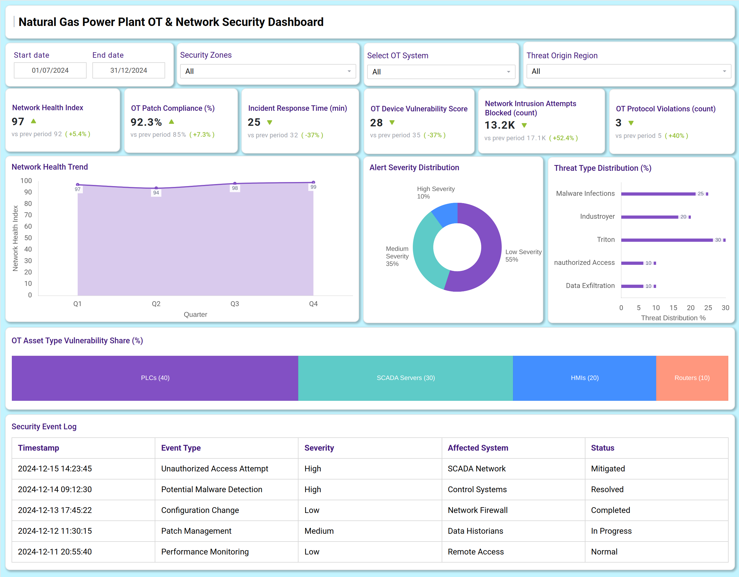Click the OT Patch Compliance up arrow

click(x=171, y=122)
